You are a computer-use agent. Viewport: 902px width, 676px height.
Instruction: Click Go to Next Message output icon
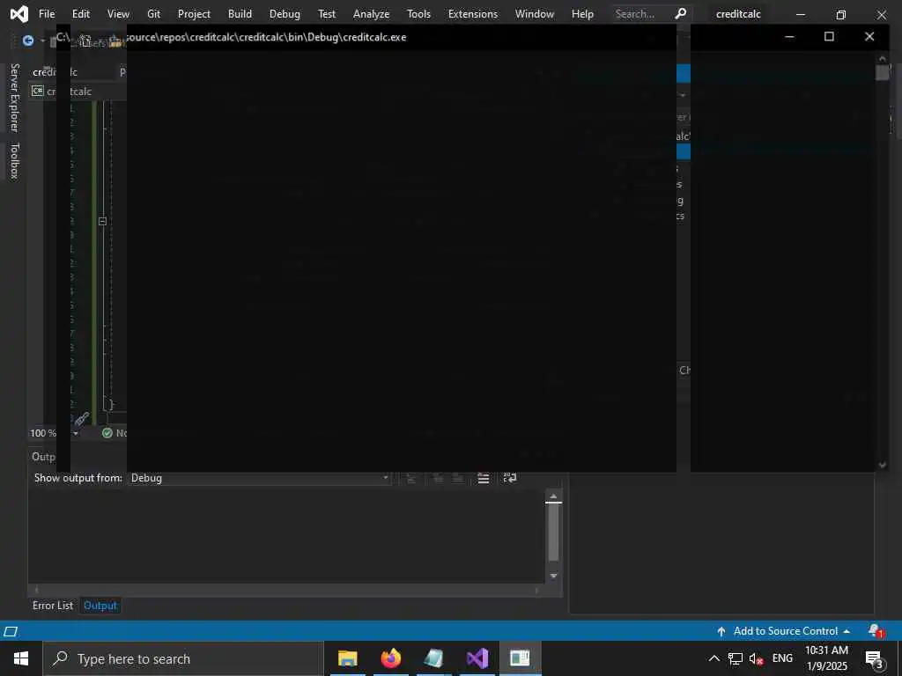[x=458, y=478]
